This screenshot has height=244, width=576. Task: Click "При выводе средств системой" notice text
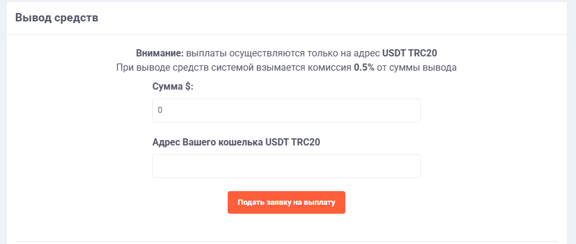[x=177, y=67]
